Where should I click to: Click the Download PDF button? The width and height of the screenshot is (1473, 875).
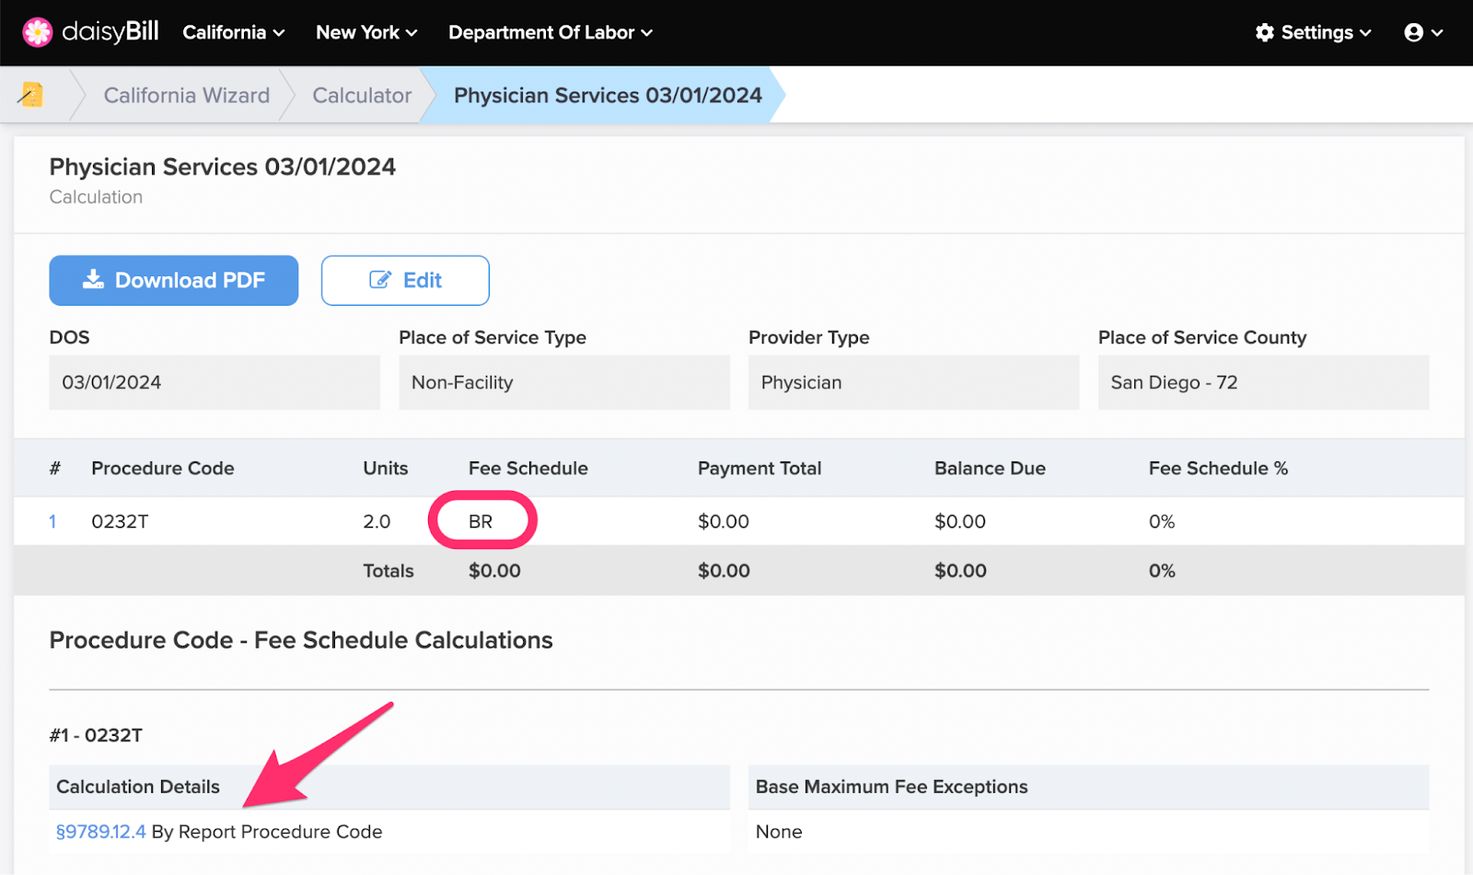click(173, 280)
